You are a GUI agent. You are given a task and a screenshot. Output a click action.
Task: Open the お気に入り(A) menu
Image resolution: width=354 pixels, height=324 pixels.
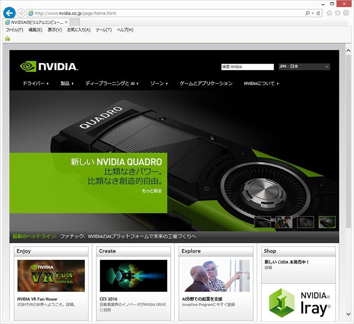(79, 30)
